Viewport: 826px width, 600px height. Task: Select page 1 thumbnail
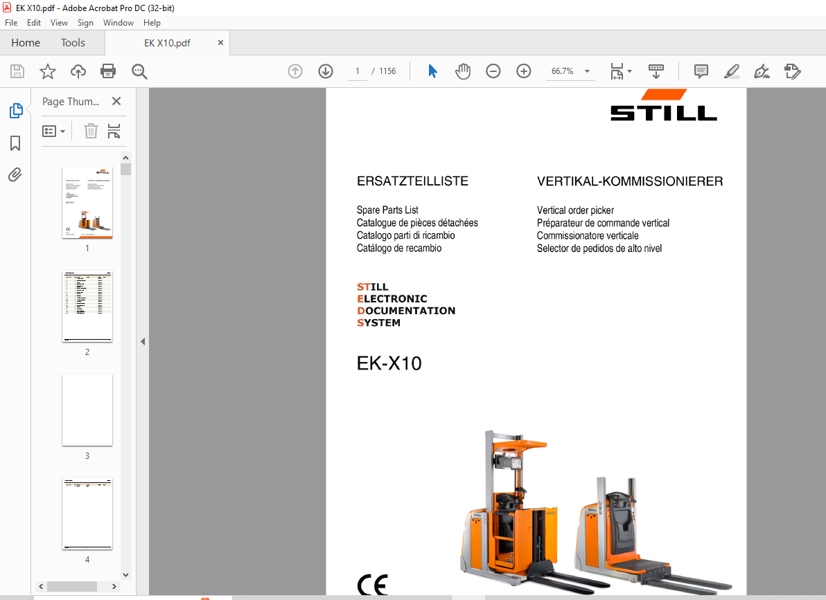click(x=87, y=203)
